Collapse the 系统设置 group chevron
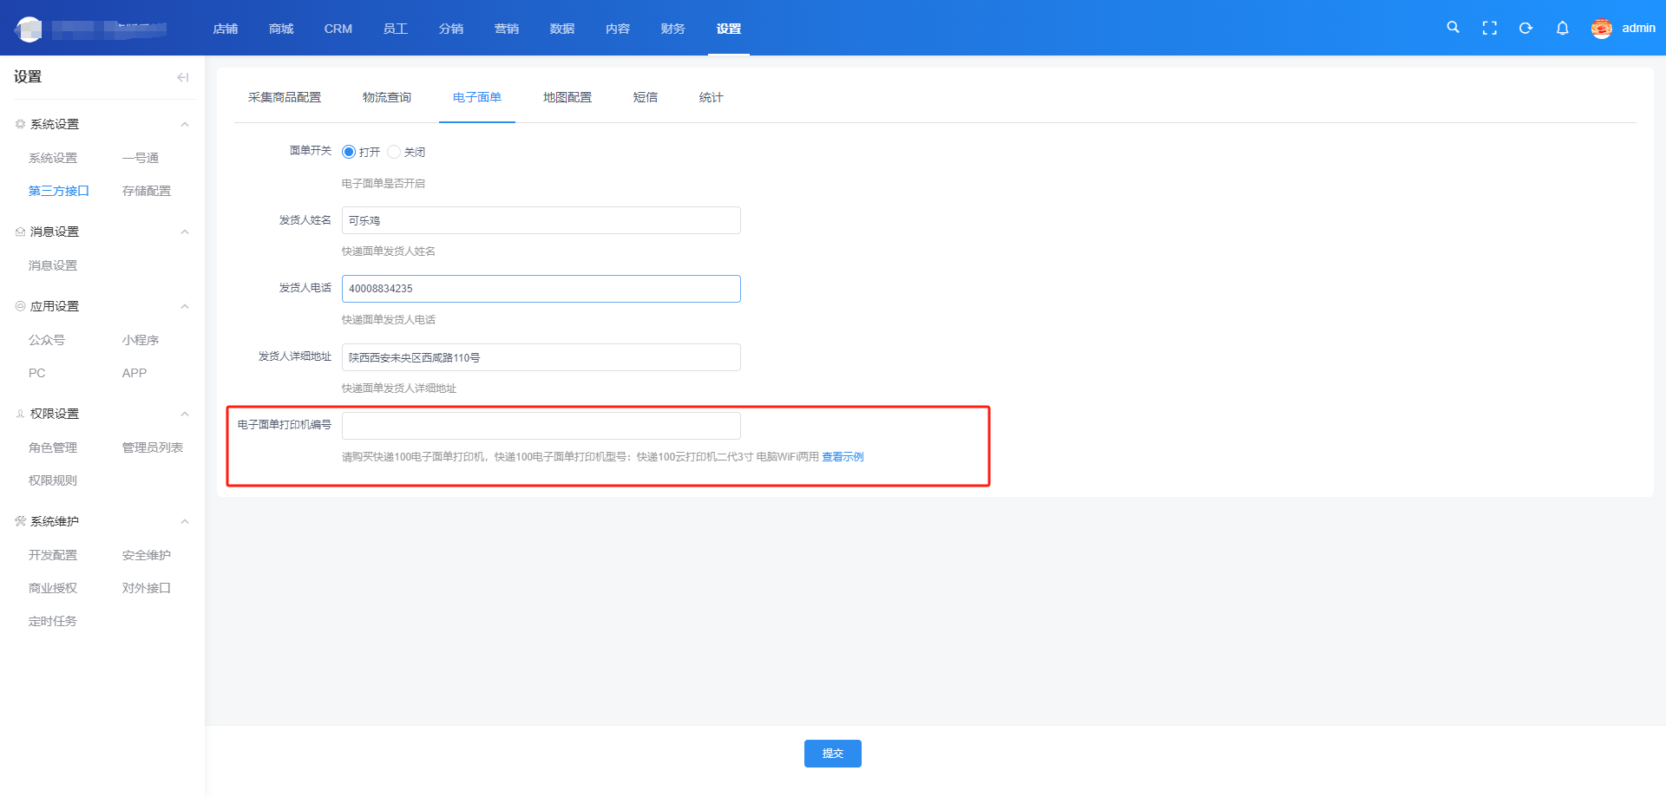The height and width of the screenshot is (797, 1666). pyautogui.click(x=185, y=124)
